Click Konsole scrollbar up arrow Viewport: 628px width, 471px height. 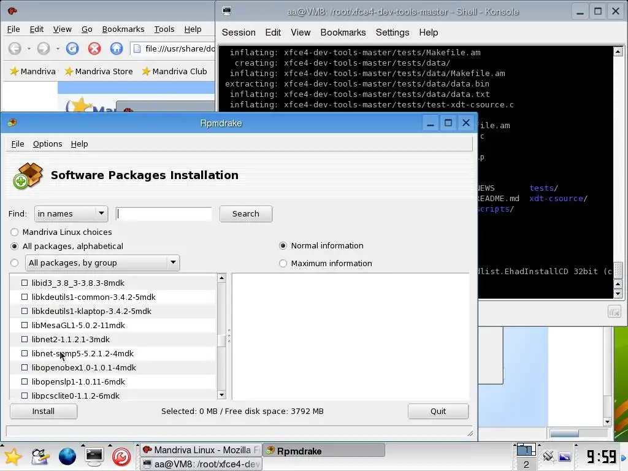pos(618,52)
